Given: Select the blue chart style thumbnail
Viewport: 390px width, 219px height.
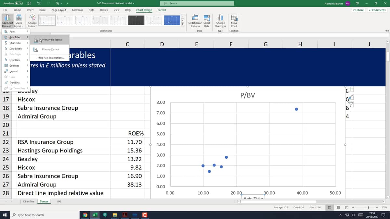Looking at the screenshot, I should click(x=172, y=20).
